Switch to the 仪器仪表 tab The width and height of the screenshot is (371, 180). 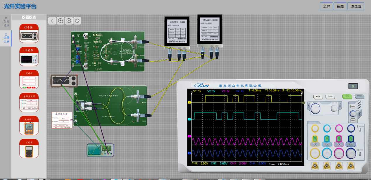tap(6, 38)
